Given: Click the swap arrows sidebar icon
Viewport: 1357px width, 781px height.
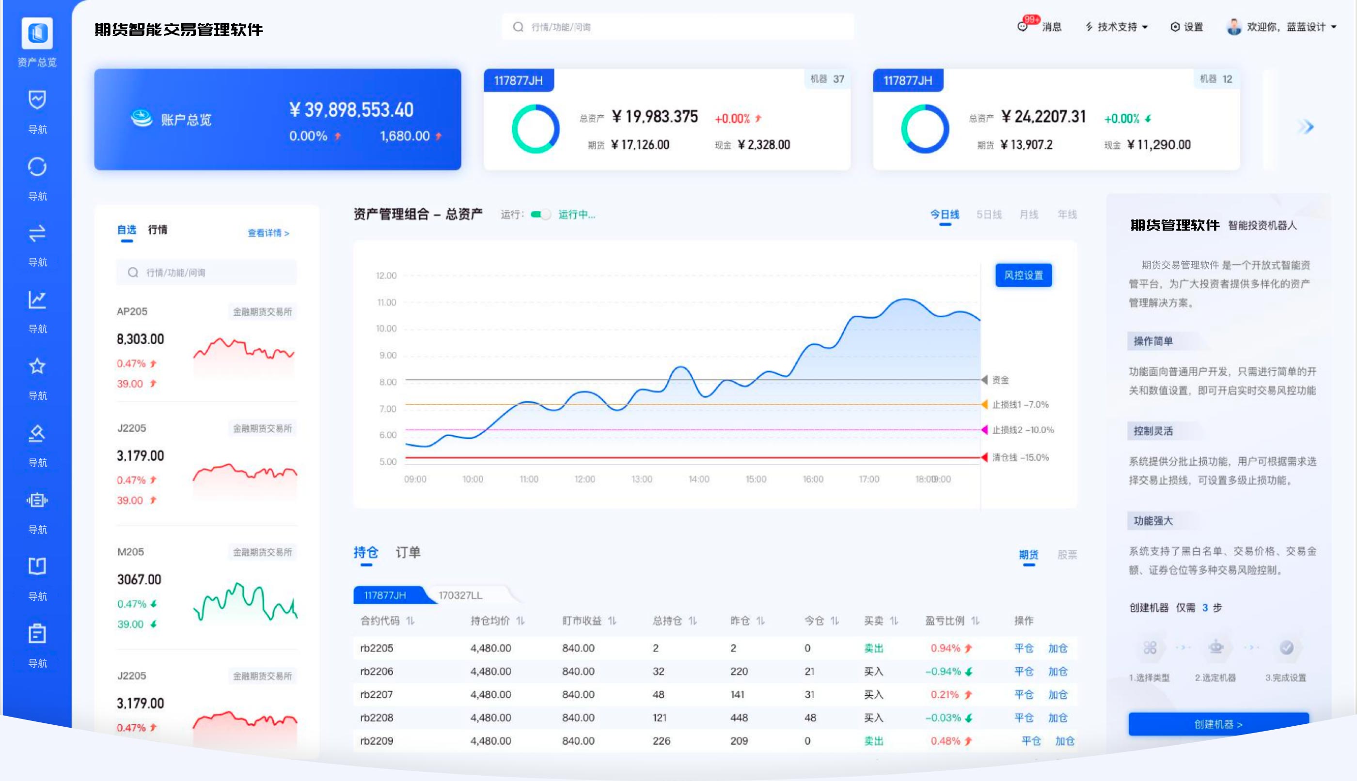Looking at the screenshot, I should pos(37,234).
